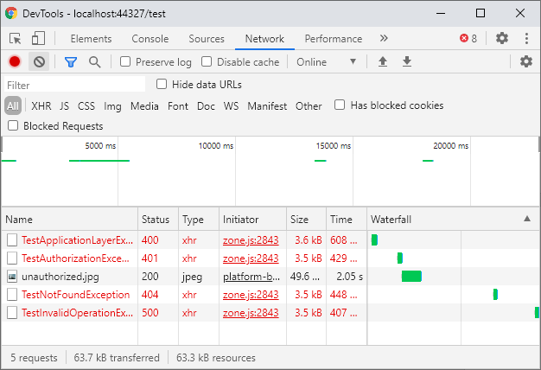Open the Network panel settings gear
The image size is (541, 370).
(x=526, y=61)
